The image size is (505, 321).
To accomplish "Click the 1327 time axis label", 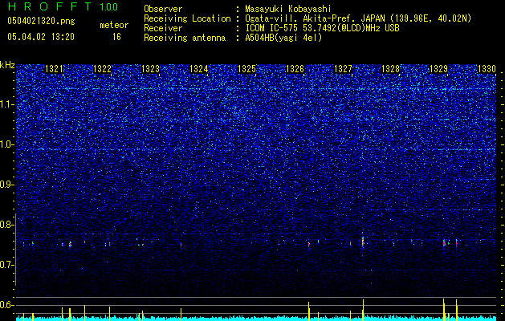I will (x=343, y=68).
